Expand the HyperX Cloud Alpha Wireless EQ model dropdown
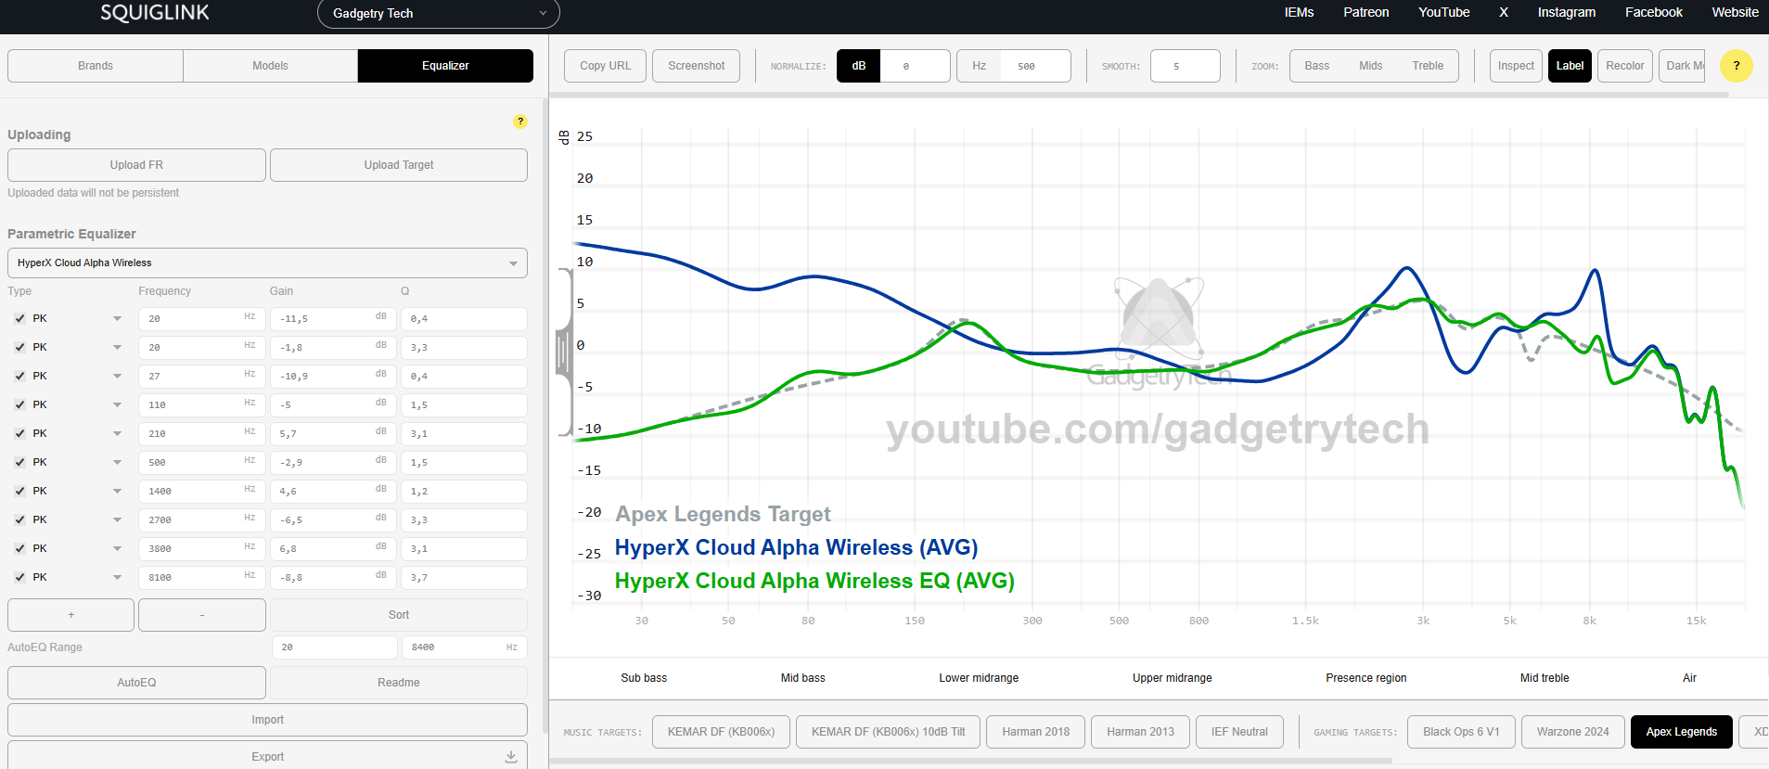Screen dimensions: 1769x769 [x=267, y=263]
